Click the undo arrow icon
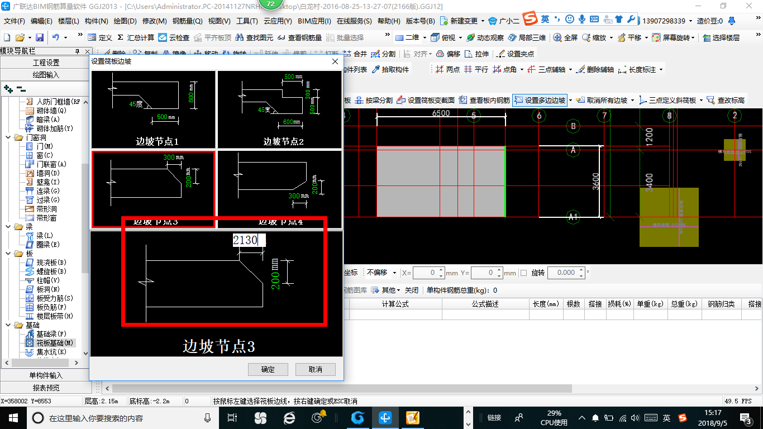This screenshot has width=763, height=429. (56, 37)
